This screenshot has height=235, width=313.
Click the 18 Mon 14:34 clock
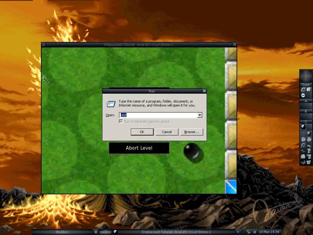point(269,232)
